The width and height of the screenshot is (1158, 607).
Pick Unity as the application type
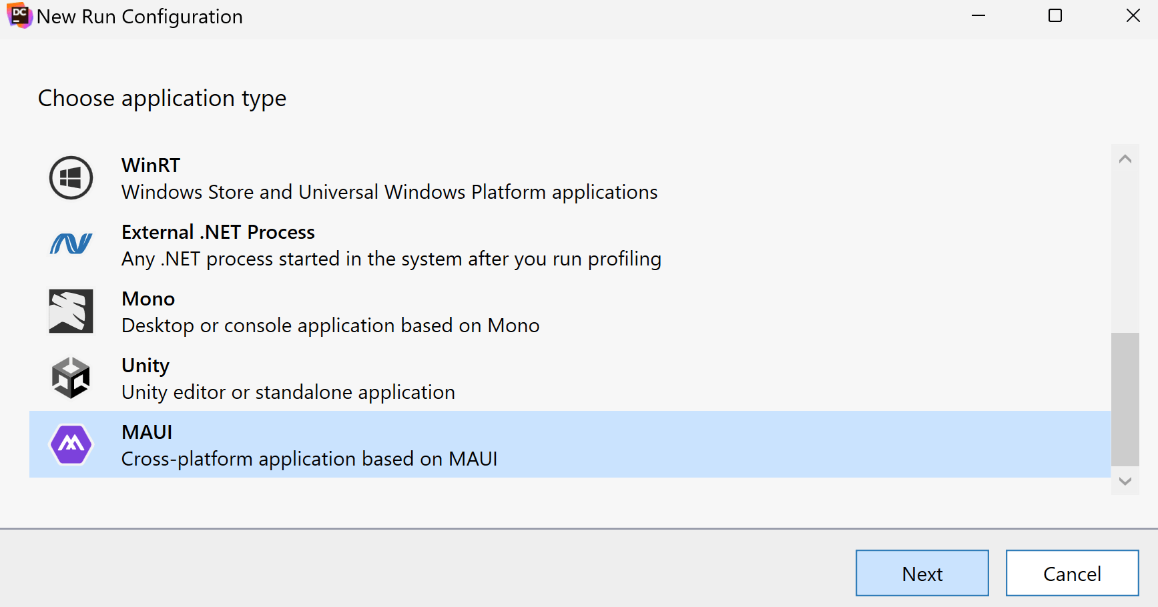(x=288, y=378)
